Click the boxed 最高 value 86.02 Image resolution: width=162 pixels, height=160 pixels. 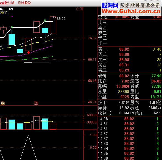(x=156, y=81)
